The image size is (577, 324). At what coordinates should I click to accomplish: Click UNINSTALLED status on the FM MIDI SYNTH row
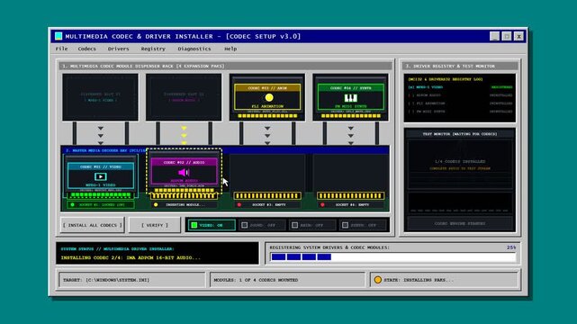pos(500,112)
